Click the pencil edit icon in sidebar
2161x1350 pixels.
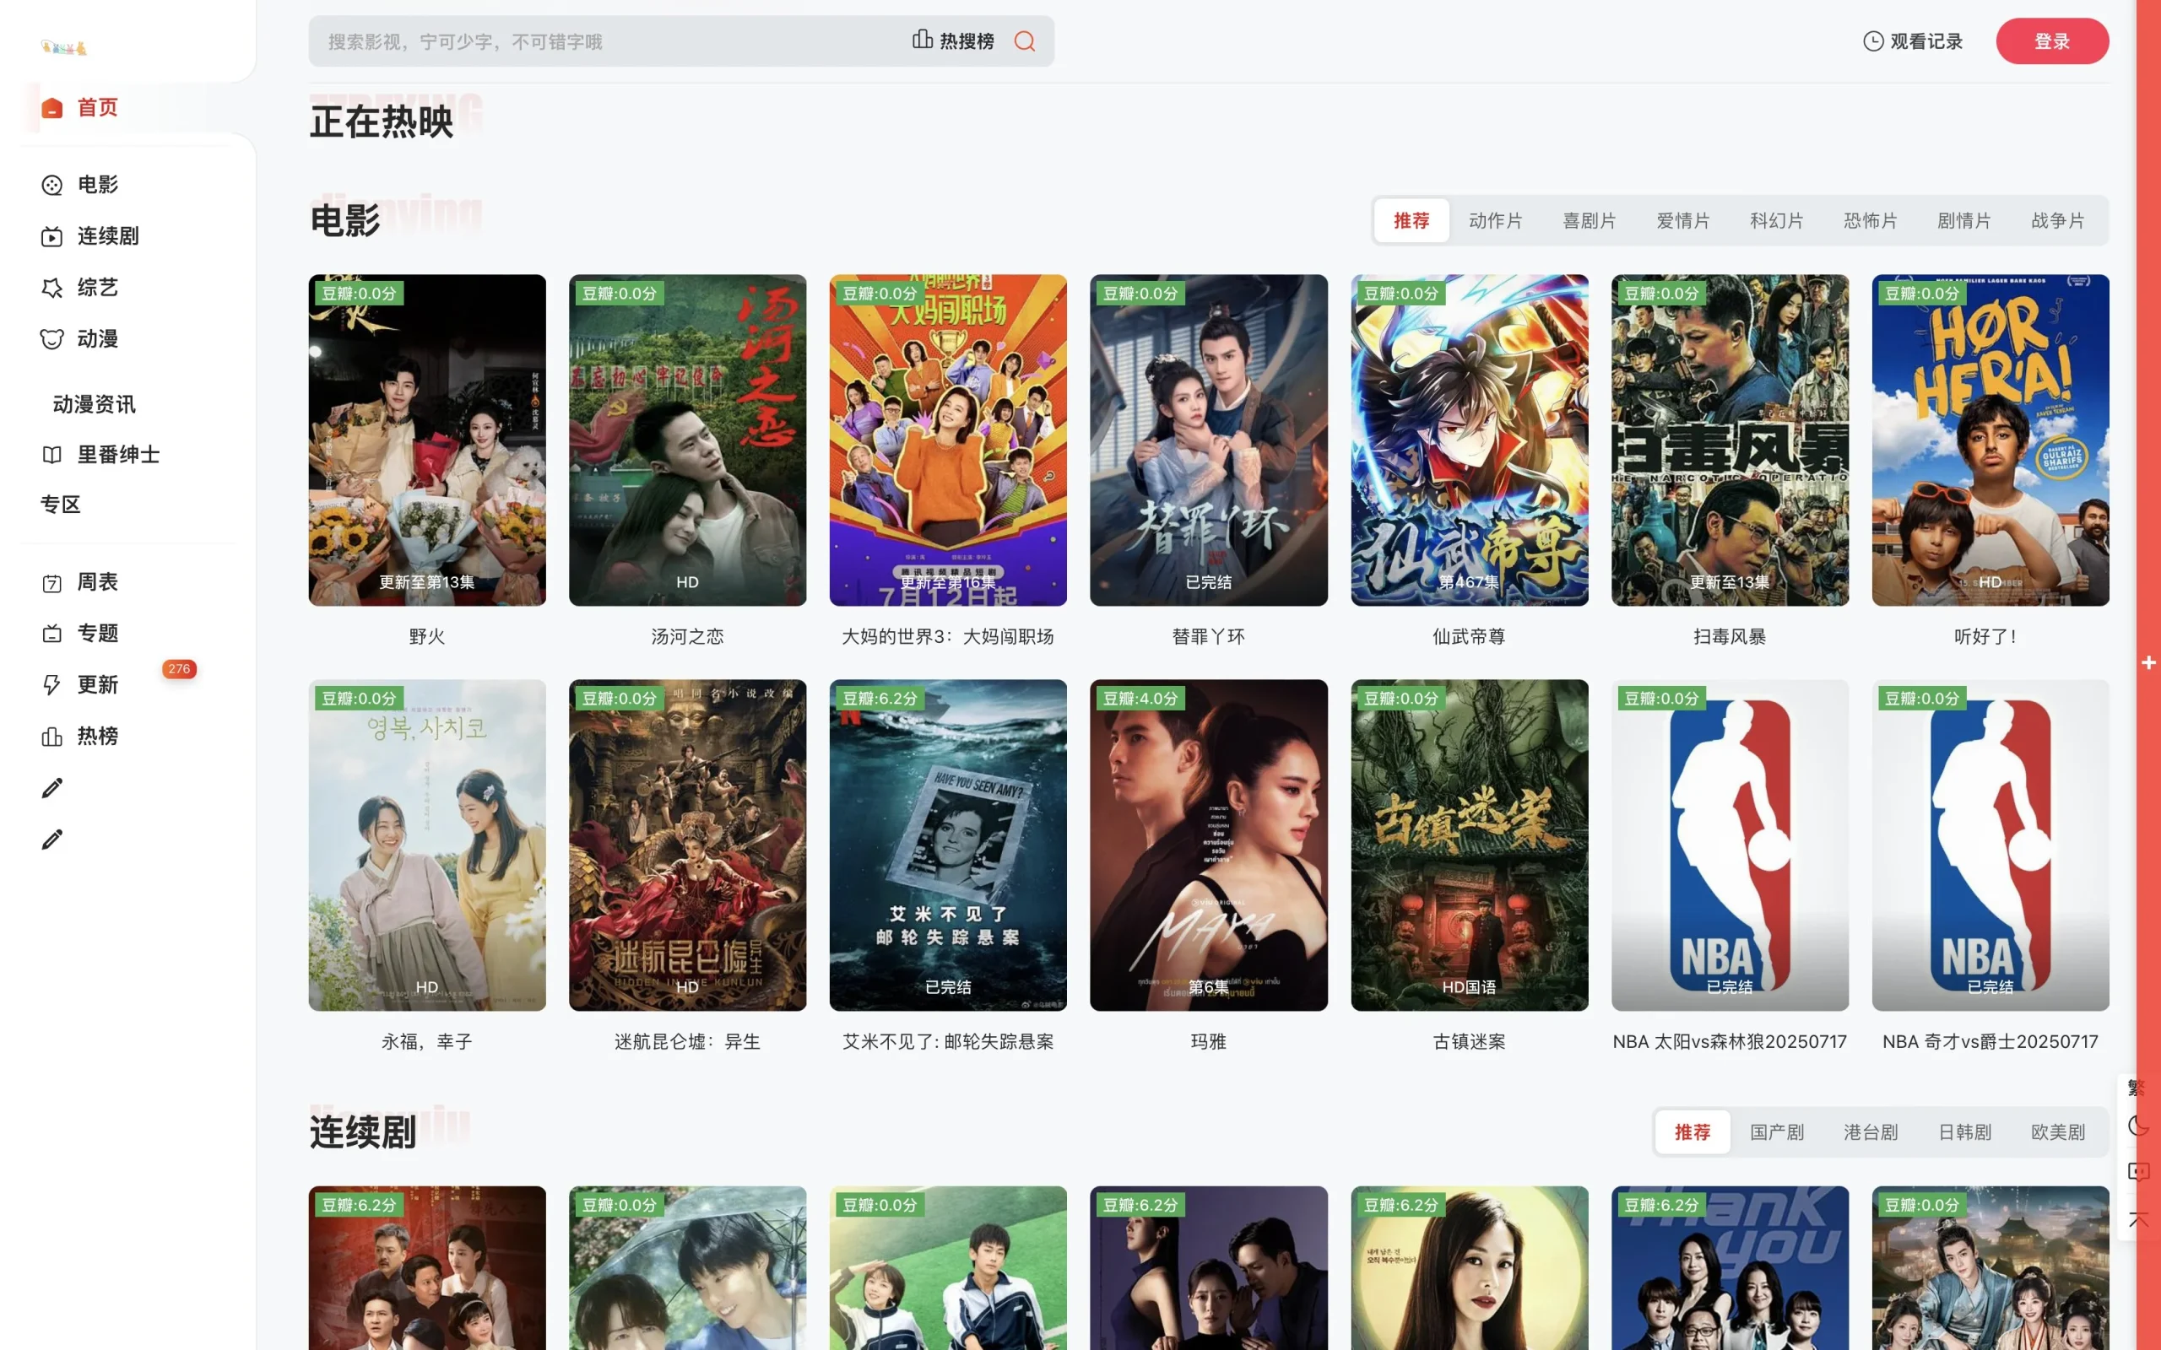click(x=51, y=787)
